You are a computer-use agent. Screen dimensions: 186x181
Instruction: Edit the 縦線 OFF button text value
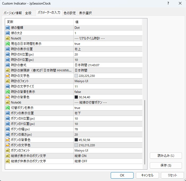coord(108,161)
